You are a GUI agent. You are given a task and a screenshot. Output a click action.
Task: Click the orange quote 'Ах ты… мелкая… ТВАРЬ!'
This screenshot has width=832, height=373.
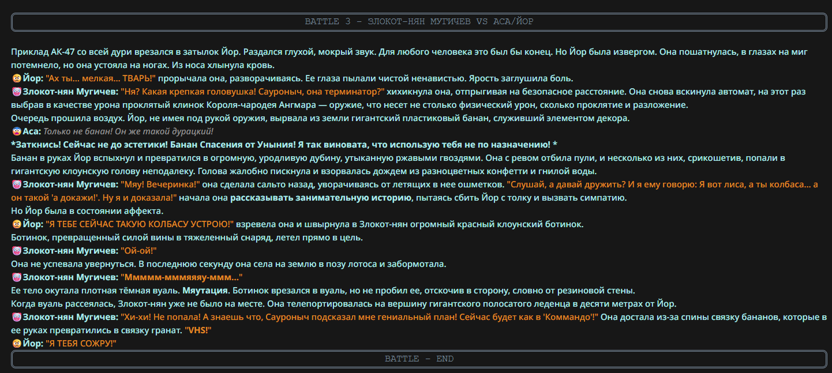[x=101, y=78]
